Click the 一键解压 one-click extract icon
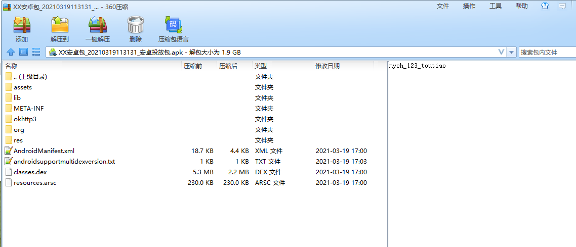This screenshot has width=576, height=247. [98, 25]
